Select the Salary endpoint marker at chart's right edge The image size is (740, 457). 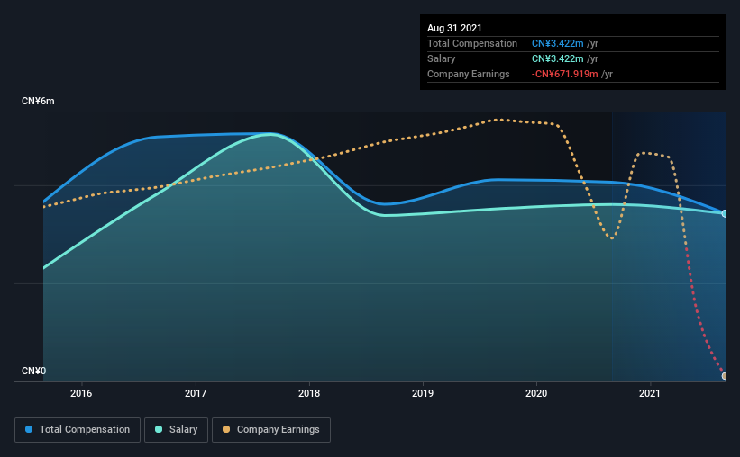(x=724, y=213)
